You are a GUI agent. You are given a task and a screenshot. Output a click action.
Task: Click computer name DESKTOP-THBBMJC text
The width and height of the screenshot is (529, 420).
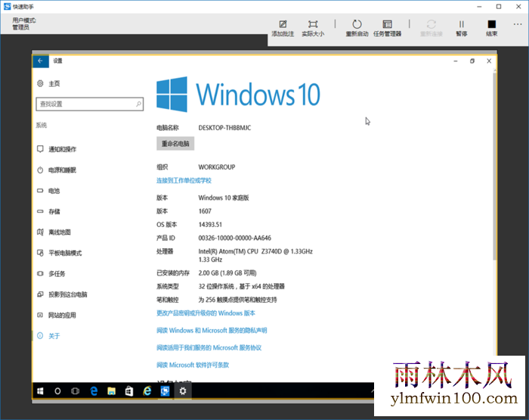[224, 128]
